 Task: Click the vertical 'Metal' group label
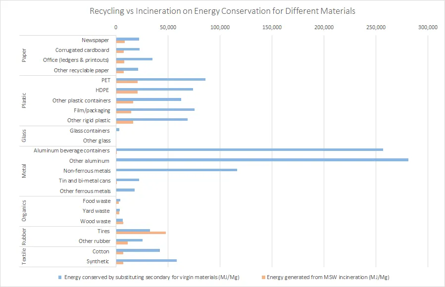tap(24, 171)
